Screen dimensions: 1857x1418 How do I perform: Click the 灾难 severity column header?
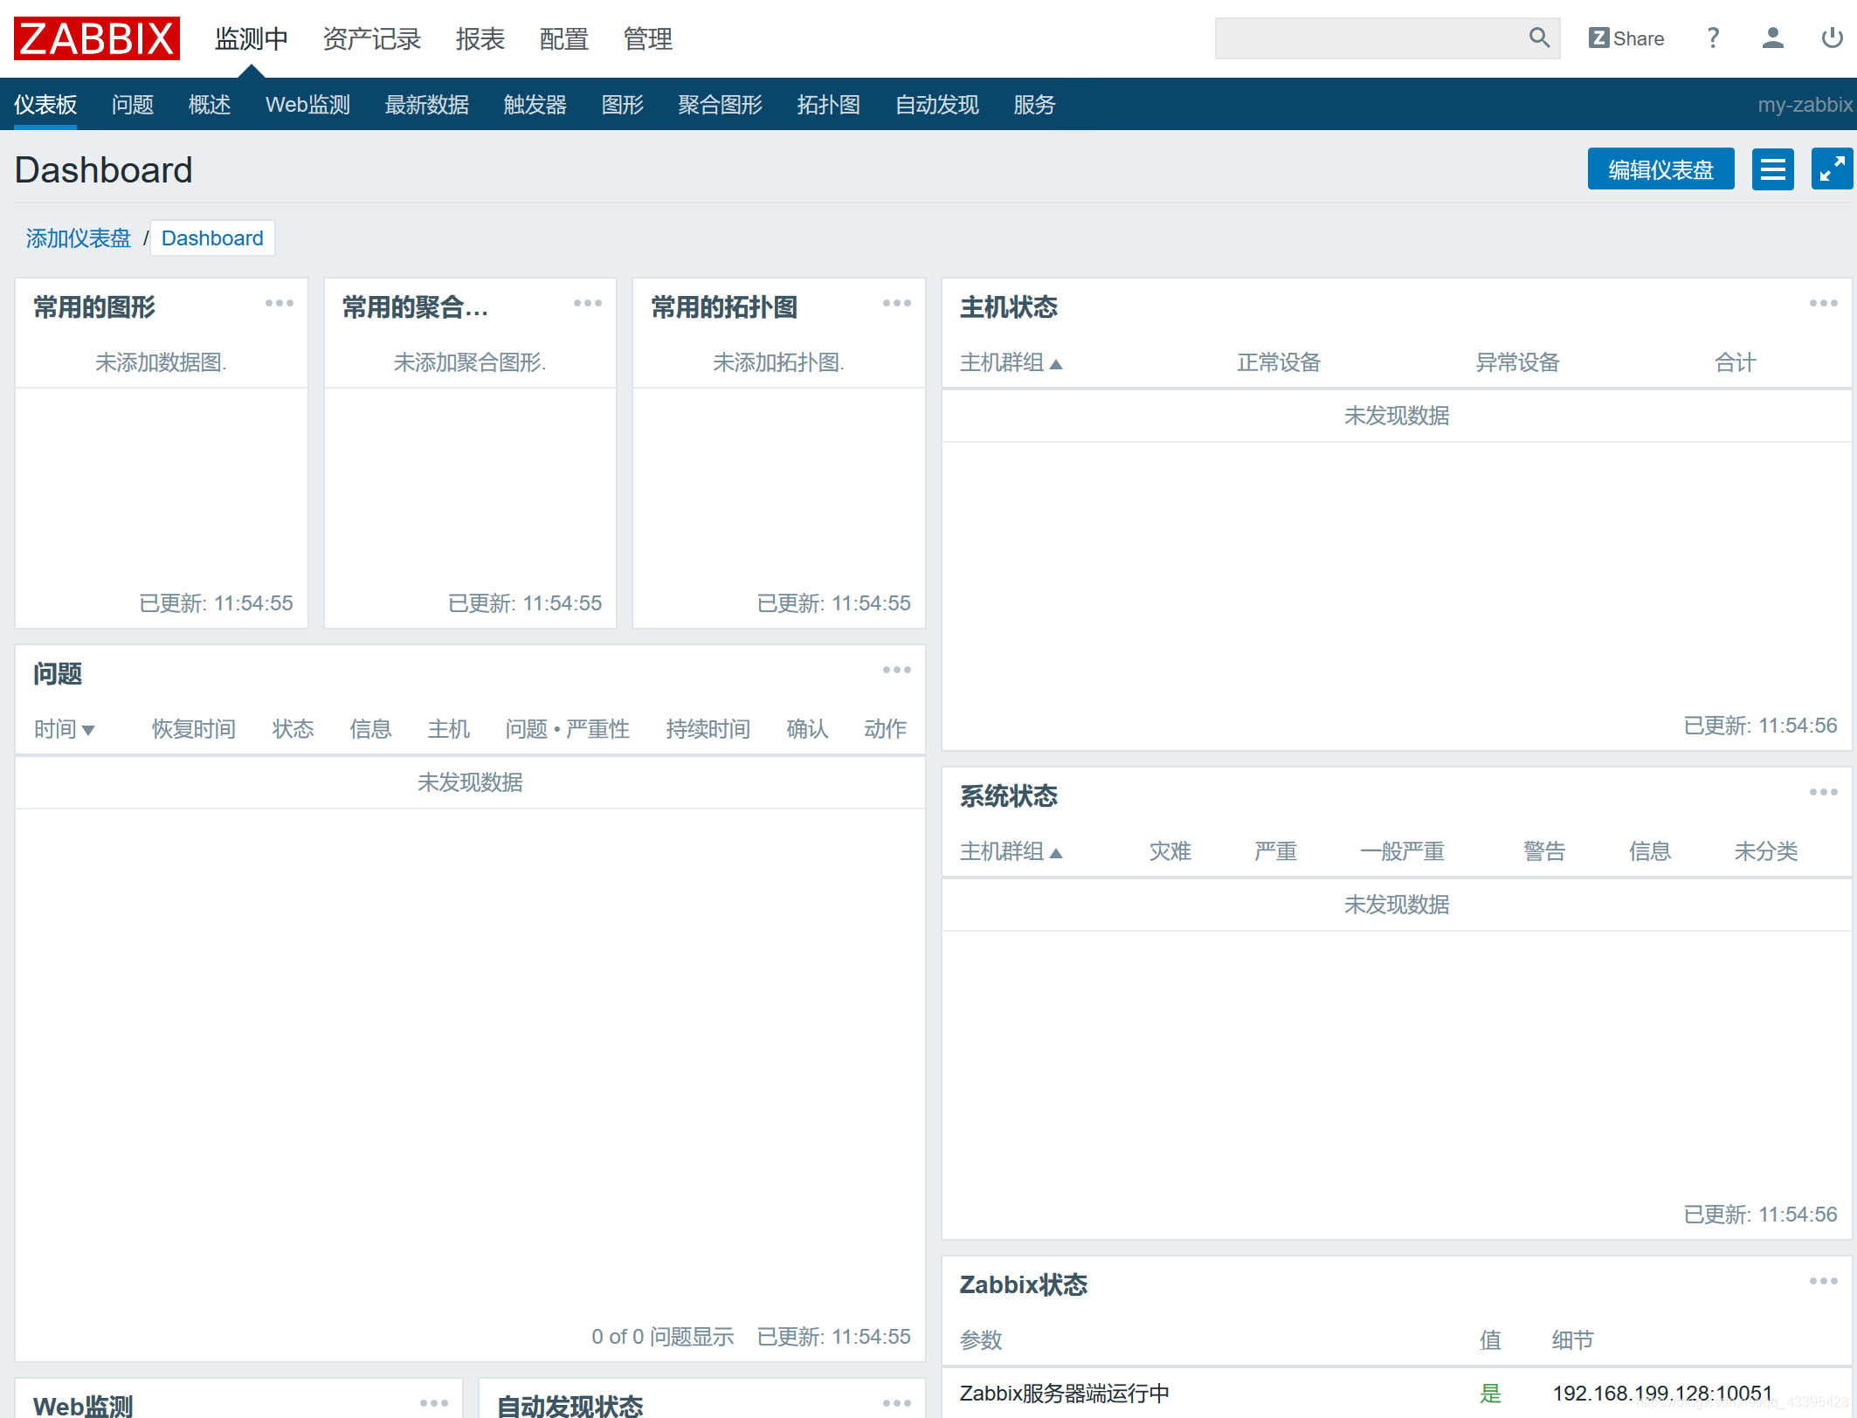1170,851
